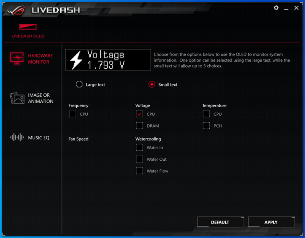Click the LIVEDASH title text

click(56, 10)
